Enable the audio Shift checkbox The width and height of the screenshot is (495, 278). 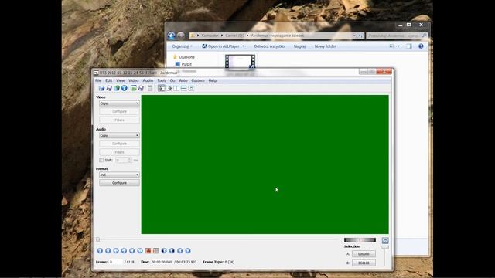101,160
